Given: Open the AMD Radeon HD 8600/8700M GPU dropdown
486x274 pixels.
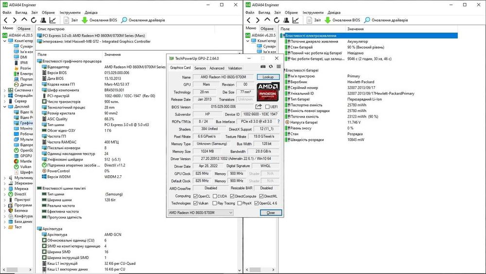Looking at the screenshot, I should click(x=230, y=213).
